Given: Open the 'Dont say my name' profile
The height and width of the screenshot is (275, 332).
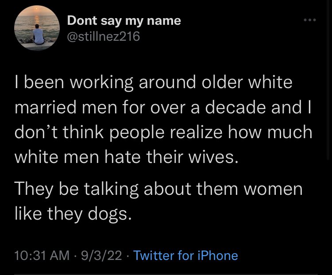Looking at the screenshot, I should 124,21.
